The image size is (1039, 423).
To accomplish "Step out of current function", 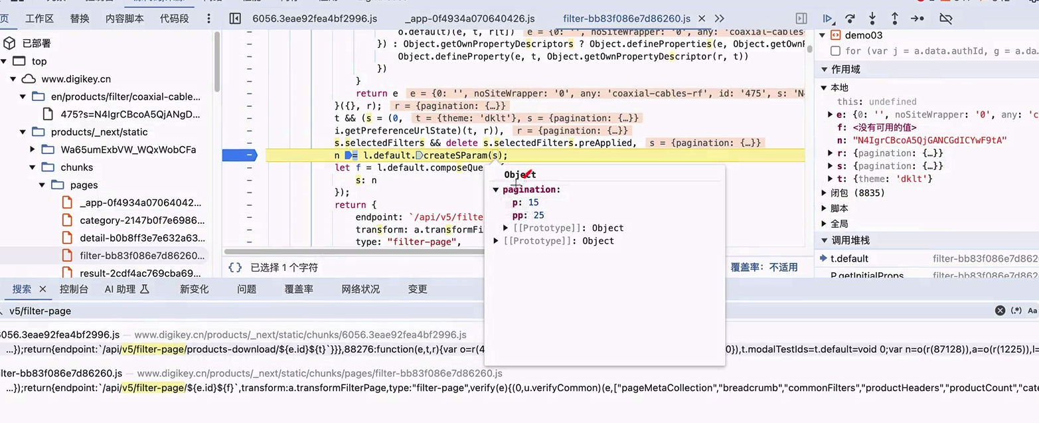I will click(894, 19).
